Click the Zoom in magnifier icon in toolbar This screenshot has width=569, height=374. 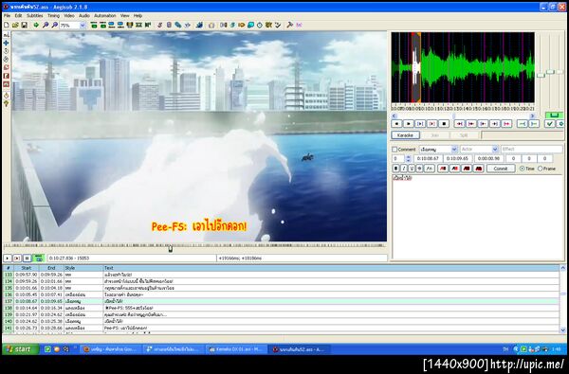point(46,25)
